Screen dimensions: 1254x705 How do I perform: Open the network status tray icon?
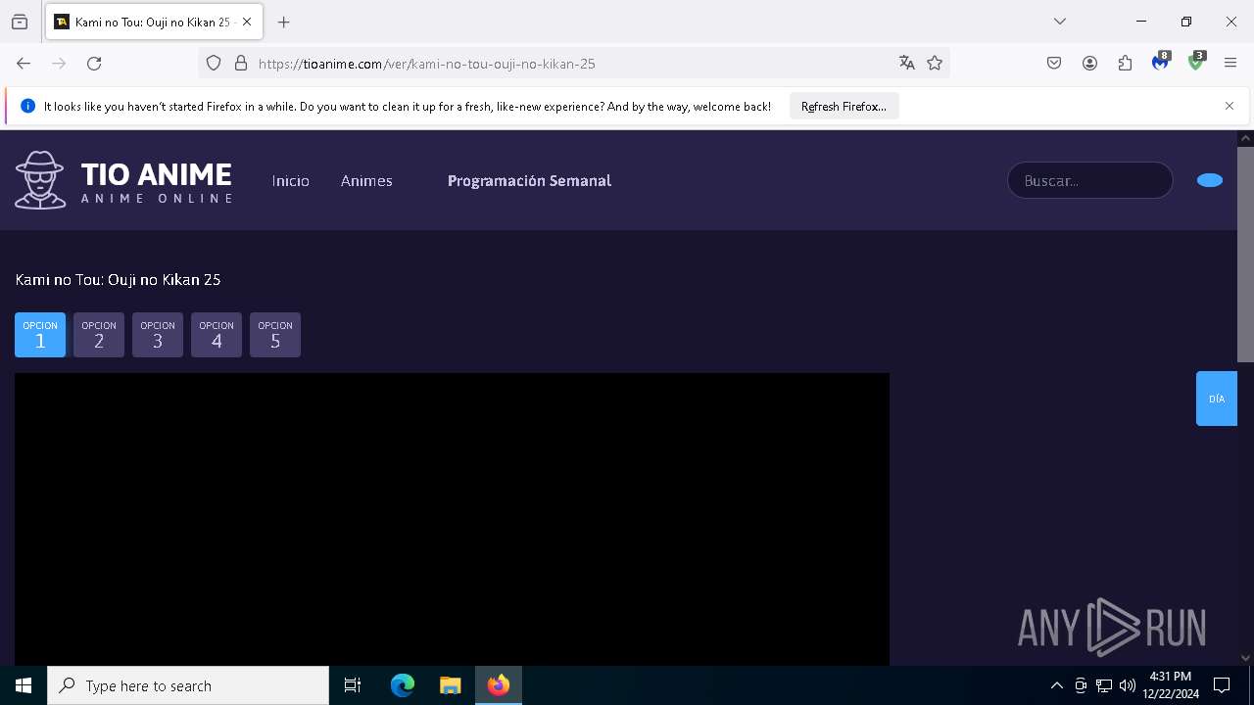[1104, 685]
